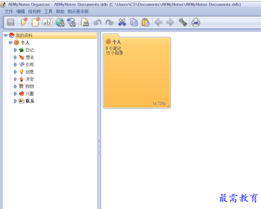The height and width of the screenshot is (209, 261).
Task: Click the splitter handle between panes
Action: [99, 147]
